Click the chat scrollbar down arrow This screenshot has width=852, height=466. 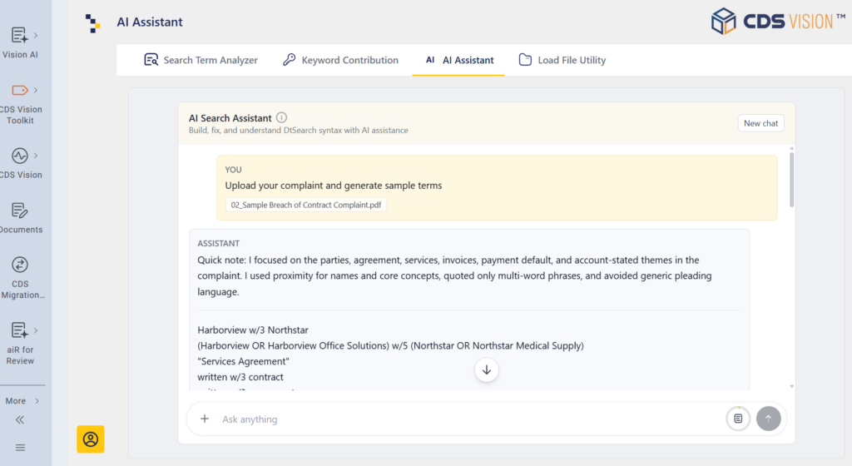(x=792, y=386)
